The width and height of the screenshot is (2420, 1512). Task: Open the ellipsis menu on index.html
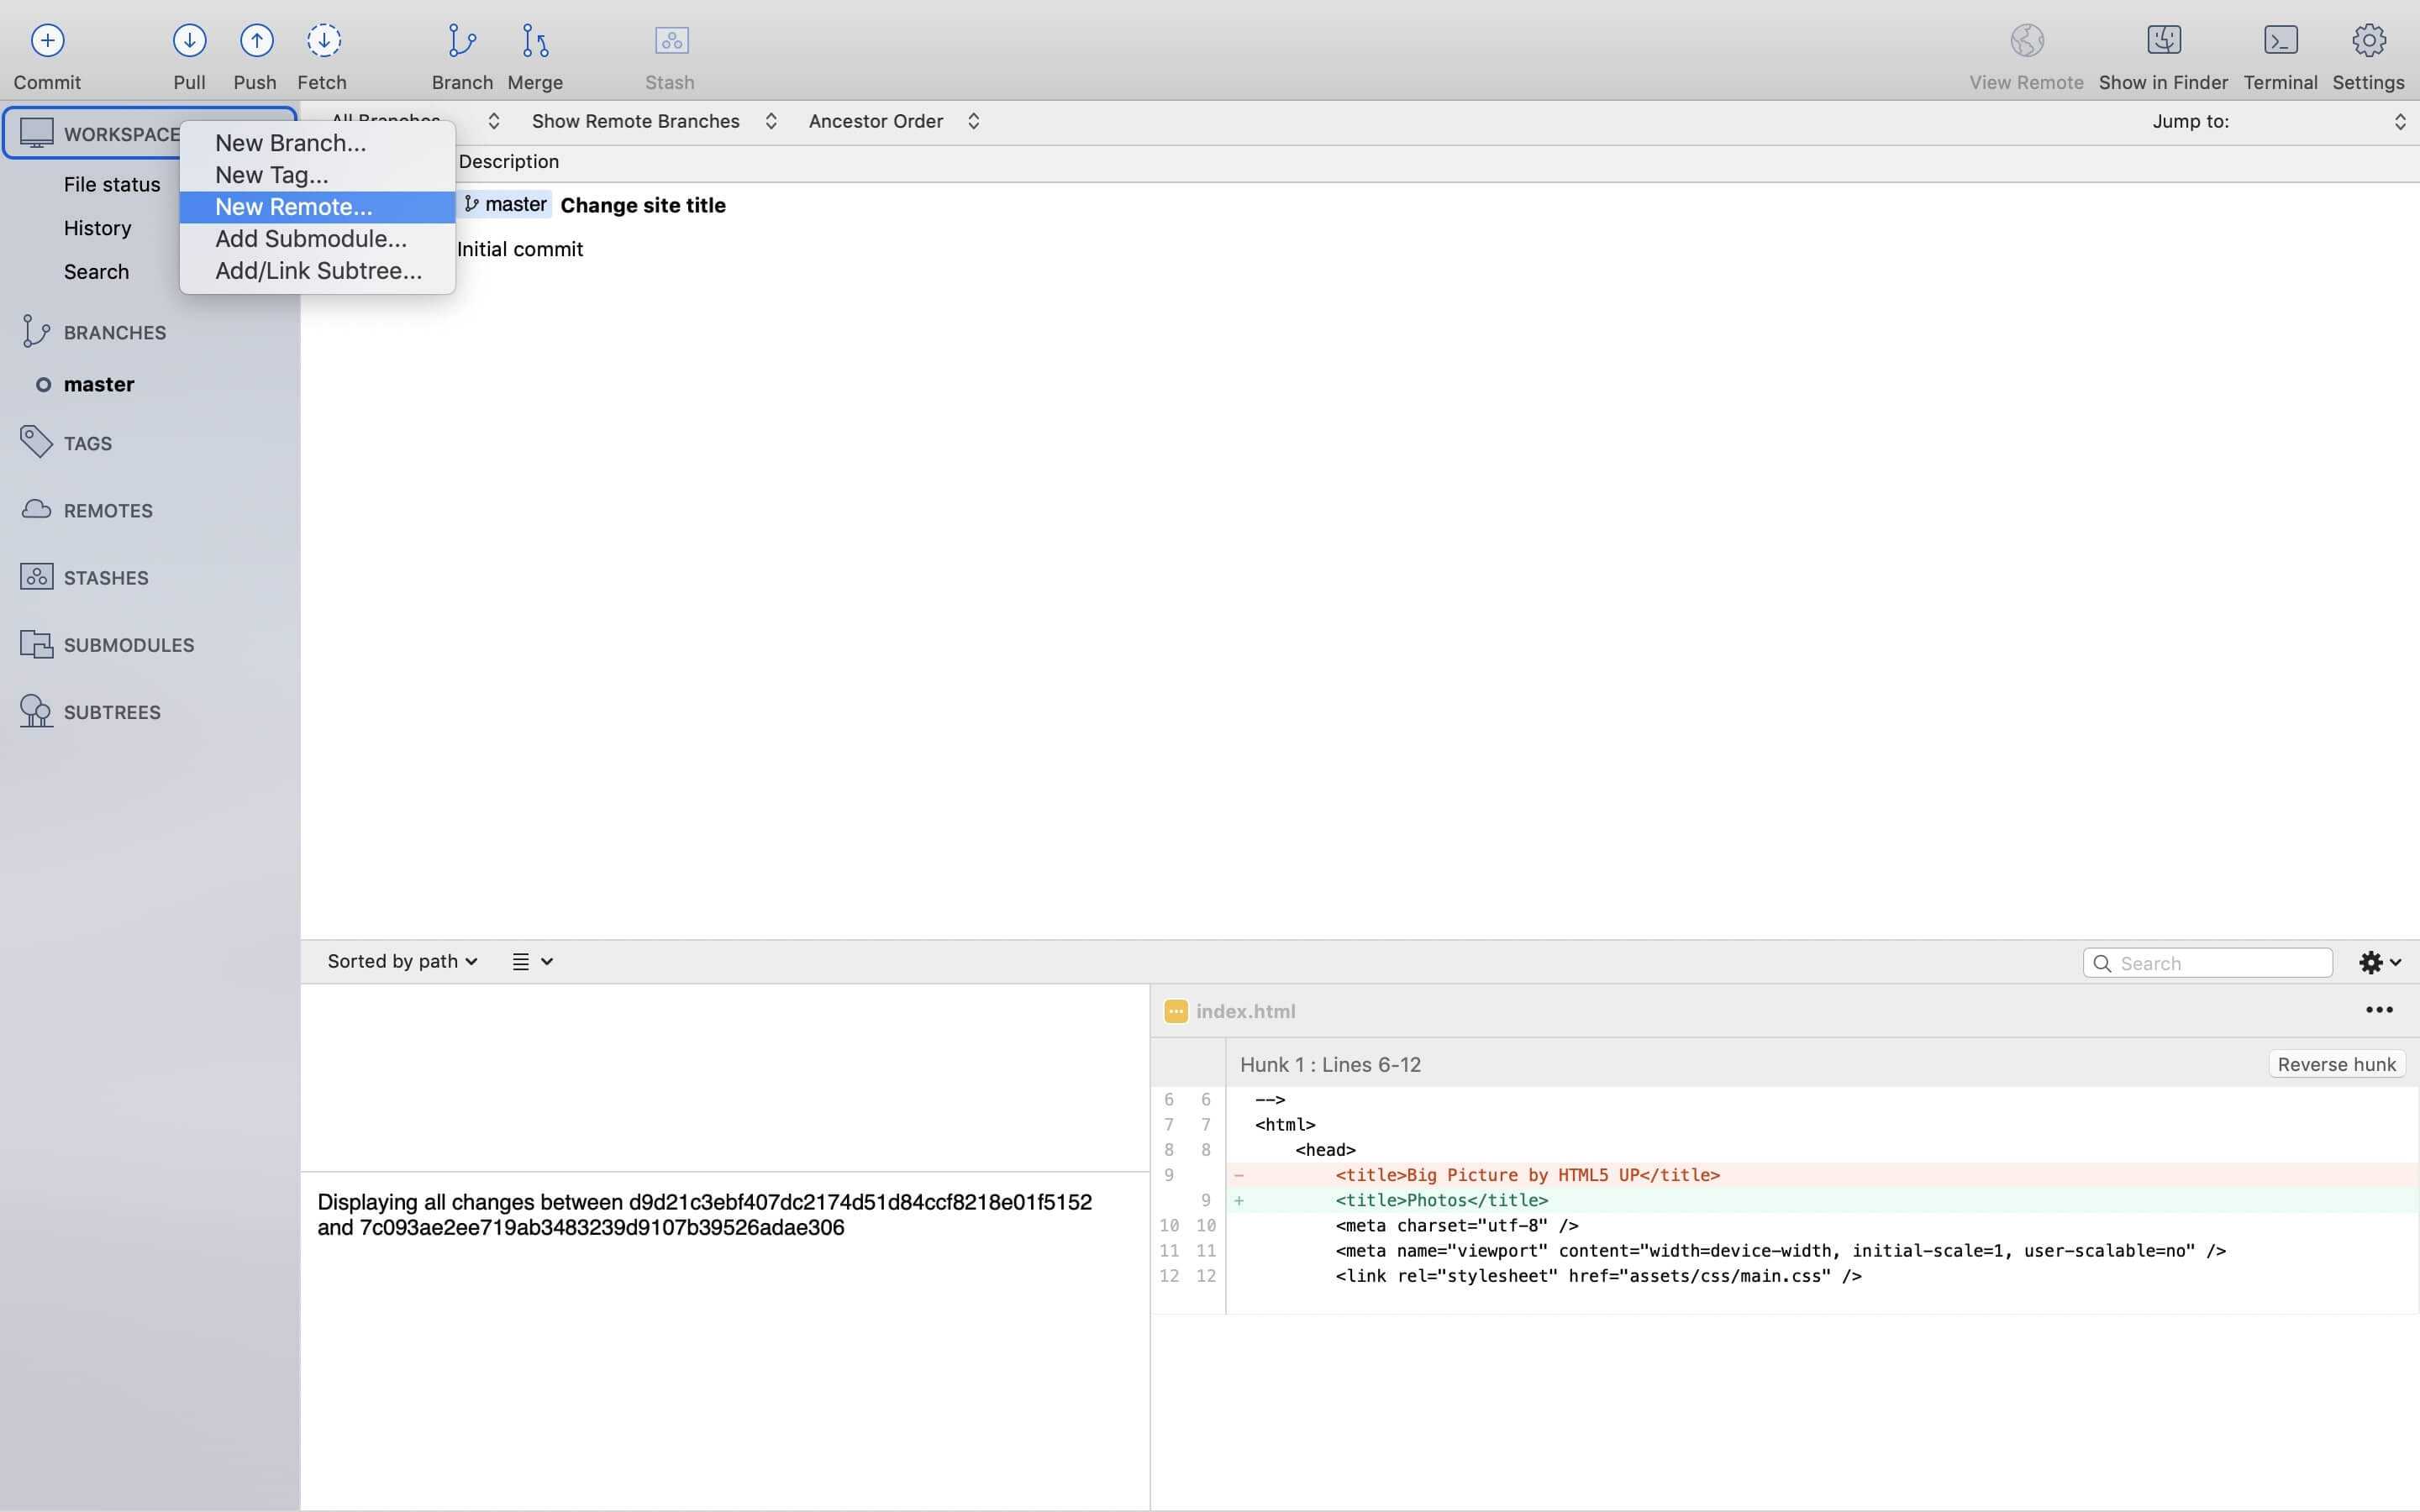(x=2379, y=1010)
